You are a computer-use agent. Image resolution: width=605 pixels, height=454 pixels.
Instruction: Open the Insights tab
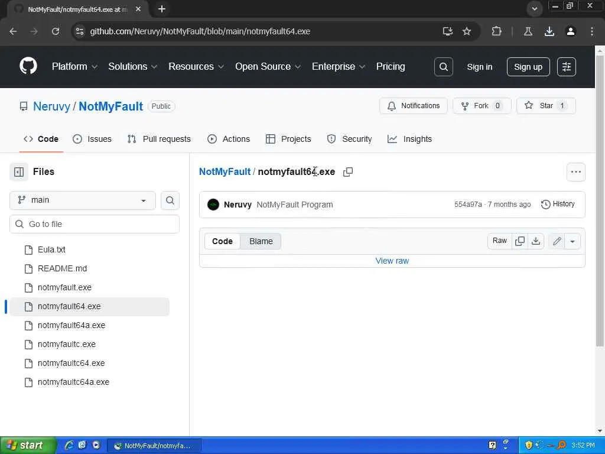(410, 139)
